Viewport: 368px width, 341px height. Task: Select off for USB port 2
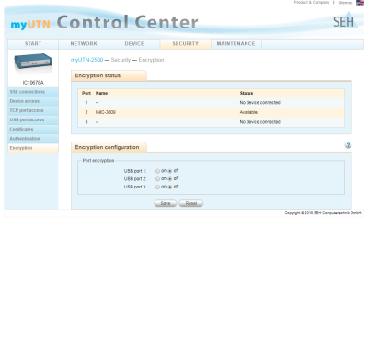170,179
